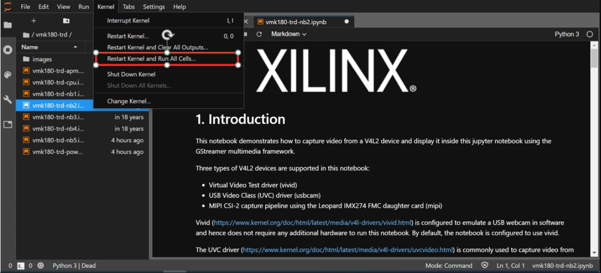Viewport: 601px width, 273px height.
Task: Choose Interrupt Kernel
Action: [x=169, y=20]
